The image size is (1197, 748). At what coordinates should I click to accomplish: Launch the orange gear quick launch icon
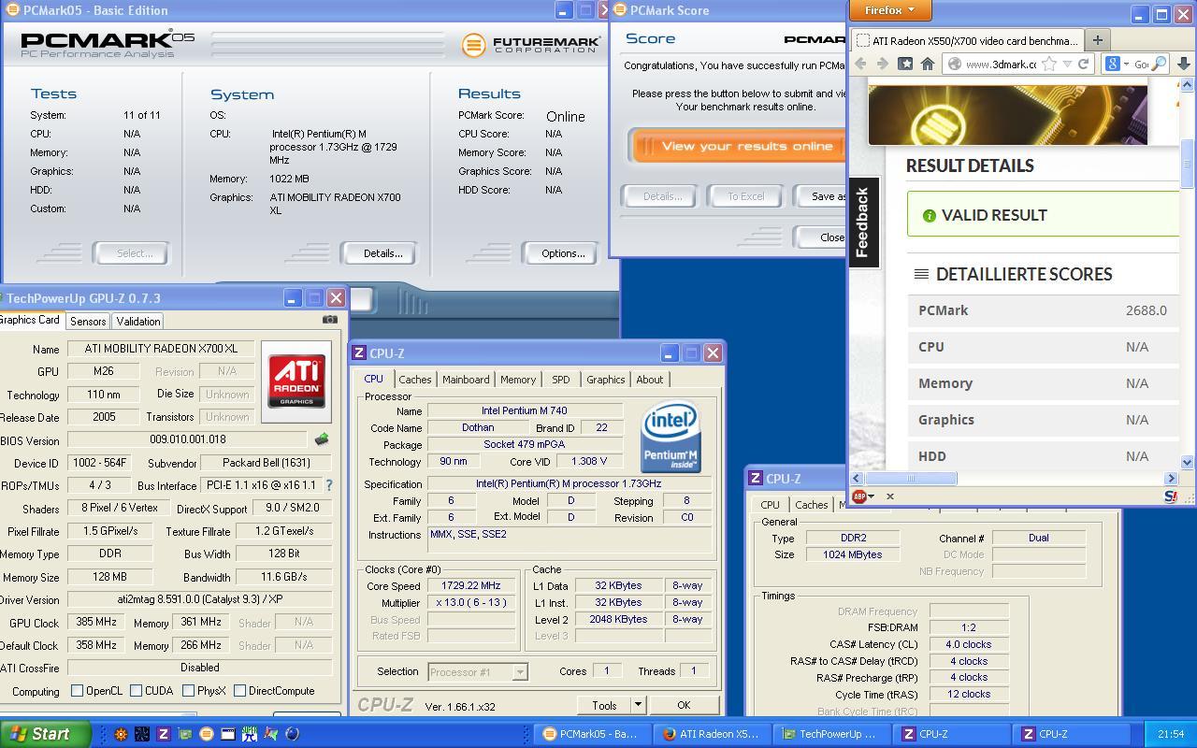point(121,734)
